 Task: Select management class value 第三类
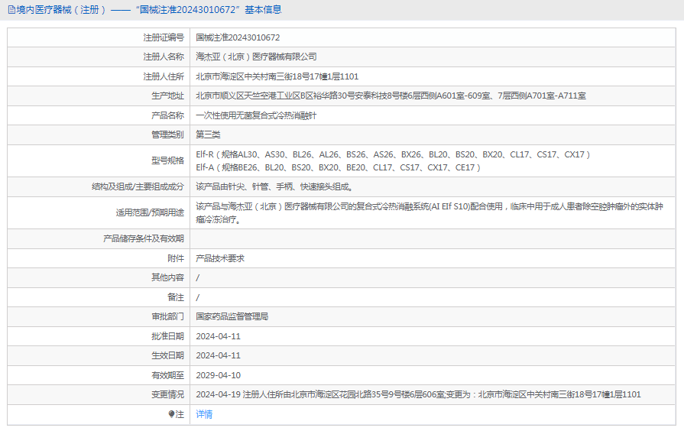tap(208, 134)
